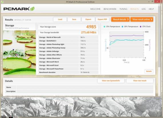Select the Results tab
The image size is (163, 118).
(134, 9)
